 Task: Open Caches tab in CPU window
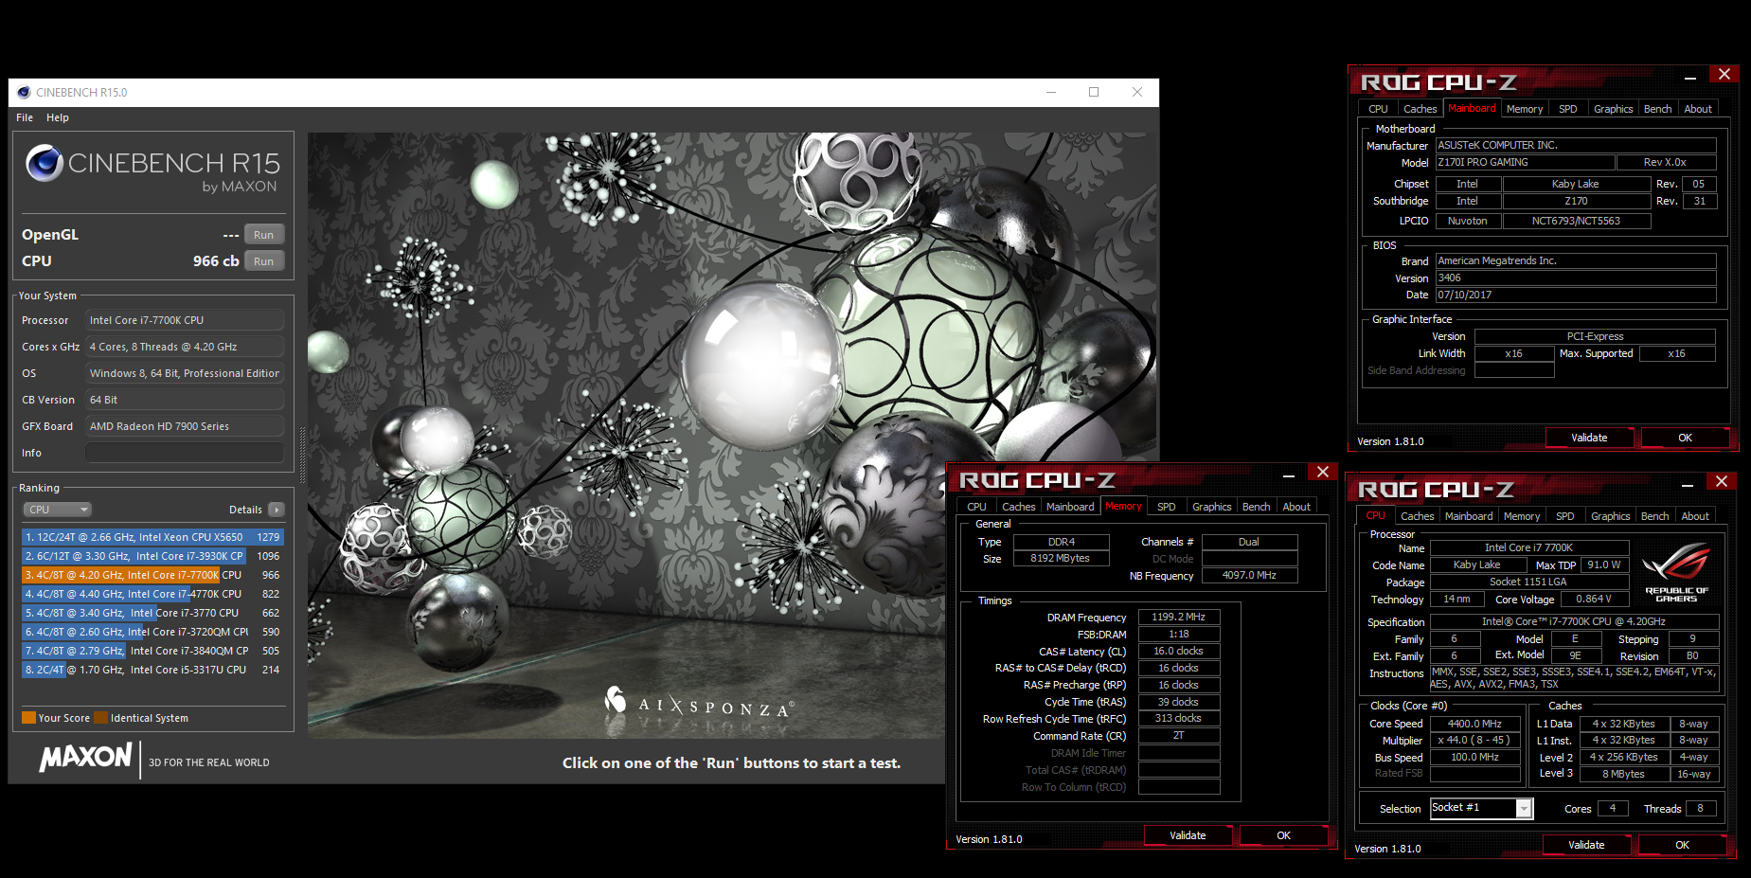pos(1417,516)
